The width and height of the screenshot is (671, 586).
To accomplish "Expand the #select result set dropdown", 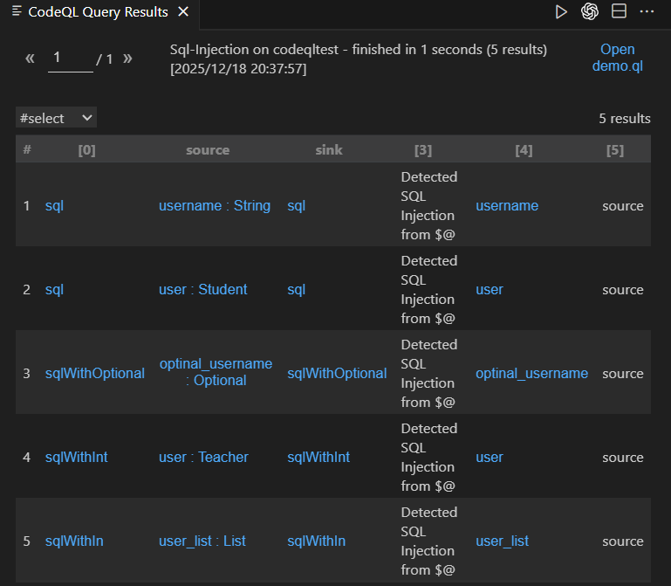I will (56, 118).
